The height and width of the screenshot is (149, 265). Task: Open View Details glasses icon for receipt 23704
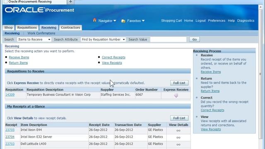(178, 137)
